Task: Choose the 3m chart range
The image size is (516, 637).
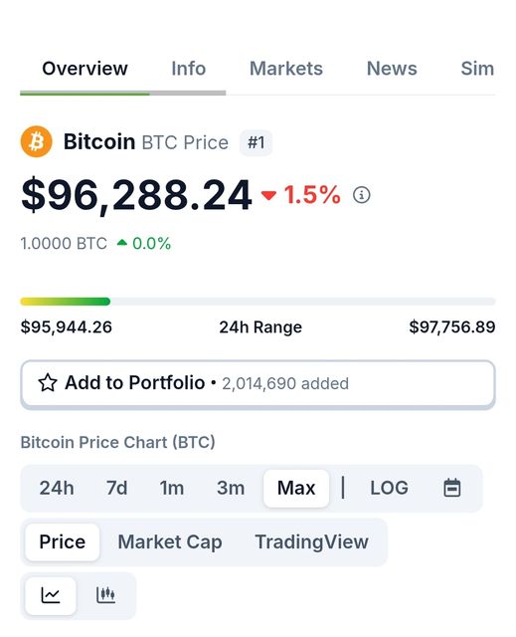Action: click(231, 488)
